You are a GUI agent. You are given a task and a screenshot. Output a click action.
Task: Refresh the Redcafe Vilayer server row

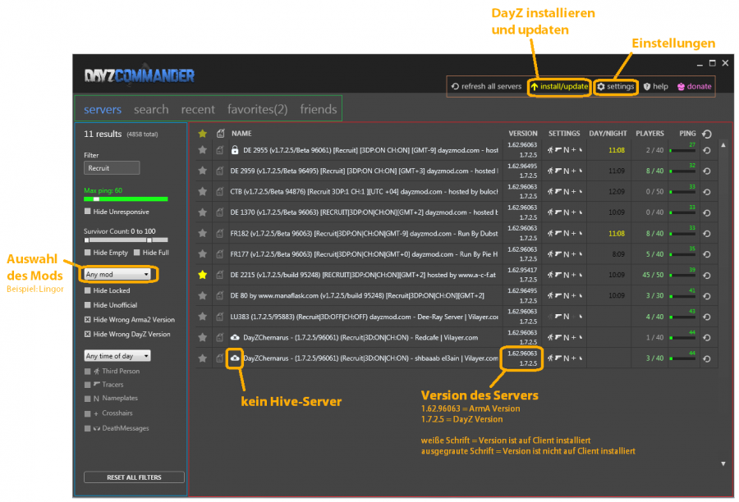coord(707,338)
